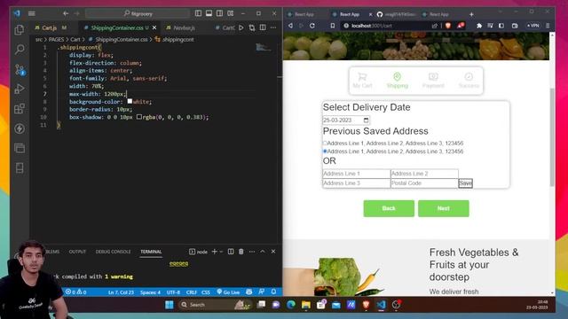Open the delivery date calendar picker

click(x=366, y=121)
